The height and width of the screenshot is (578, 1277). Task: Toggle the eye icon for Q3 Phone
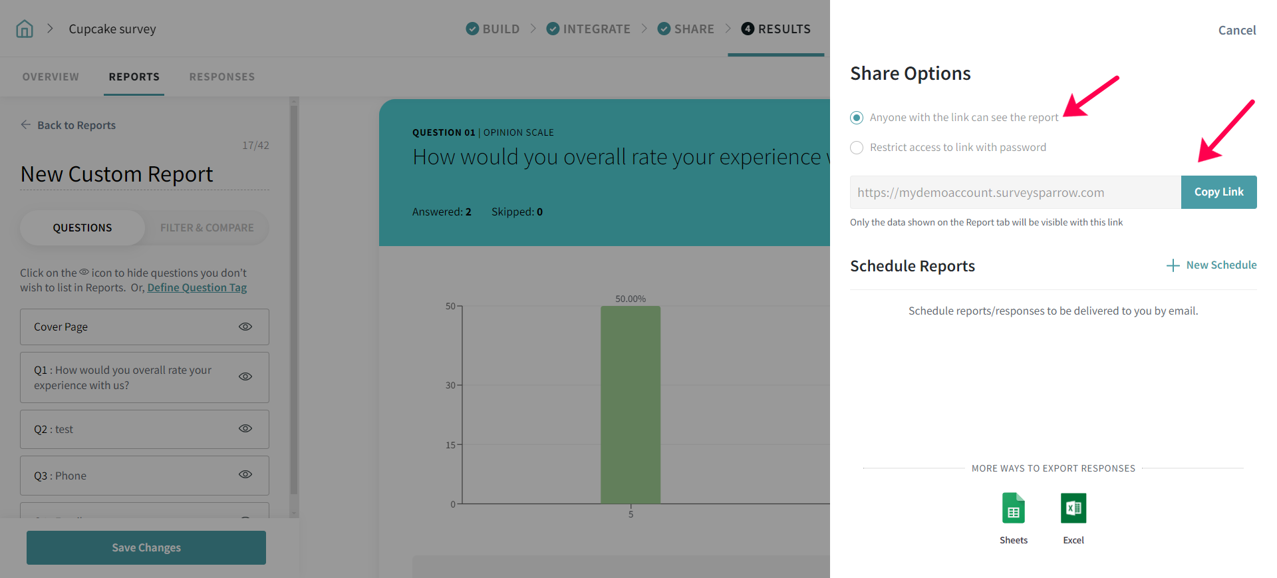click(245, 474)
